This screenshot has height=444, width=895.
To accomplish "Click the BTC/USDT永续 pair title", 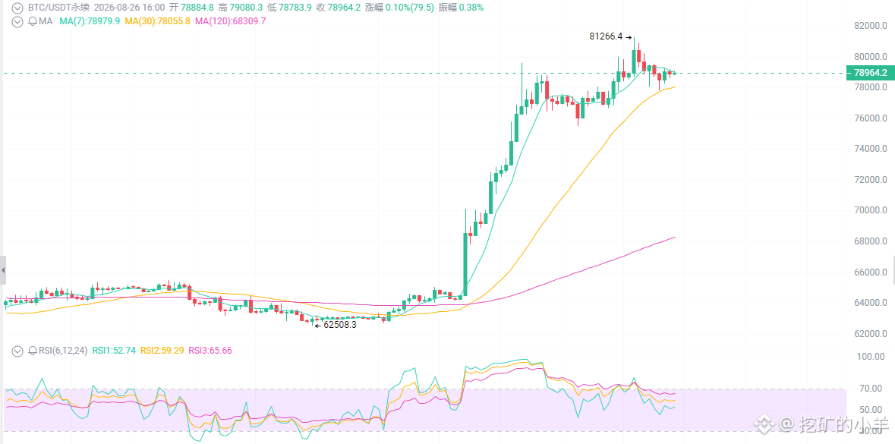I will (58, 8).
